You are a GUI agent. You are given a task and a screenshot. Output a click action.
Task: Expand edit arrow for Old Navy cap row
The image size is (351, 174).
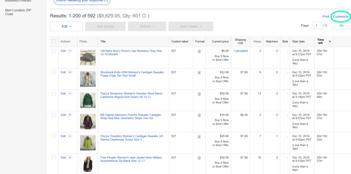(70, 51)
